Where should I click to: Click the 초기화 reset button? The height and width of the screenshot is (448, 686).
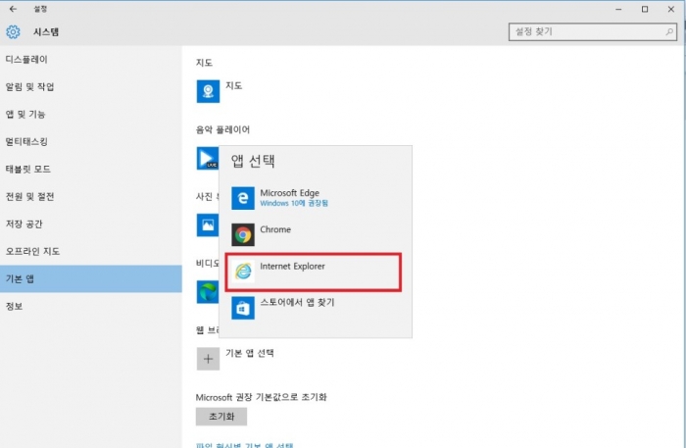pos(221,417)
